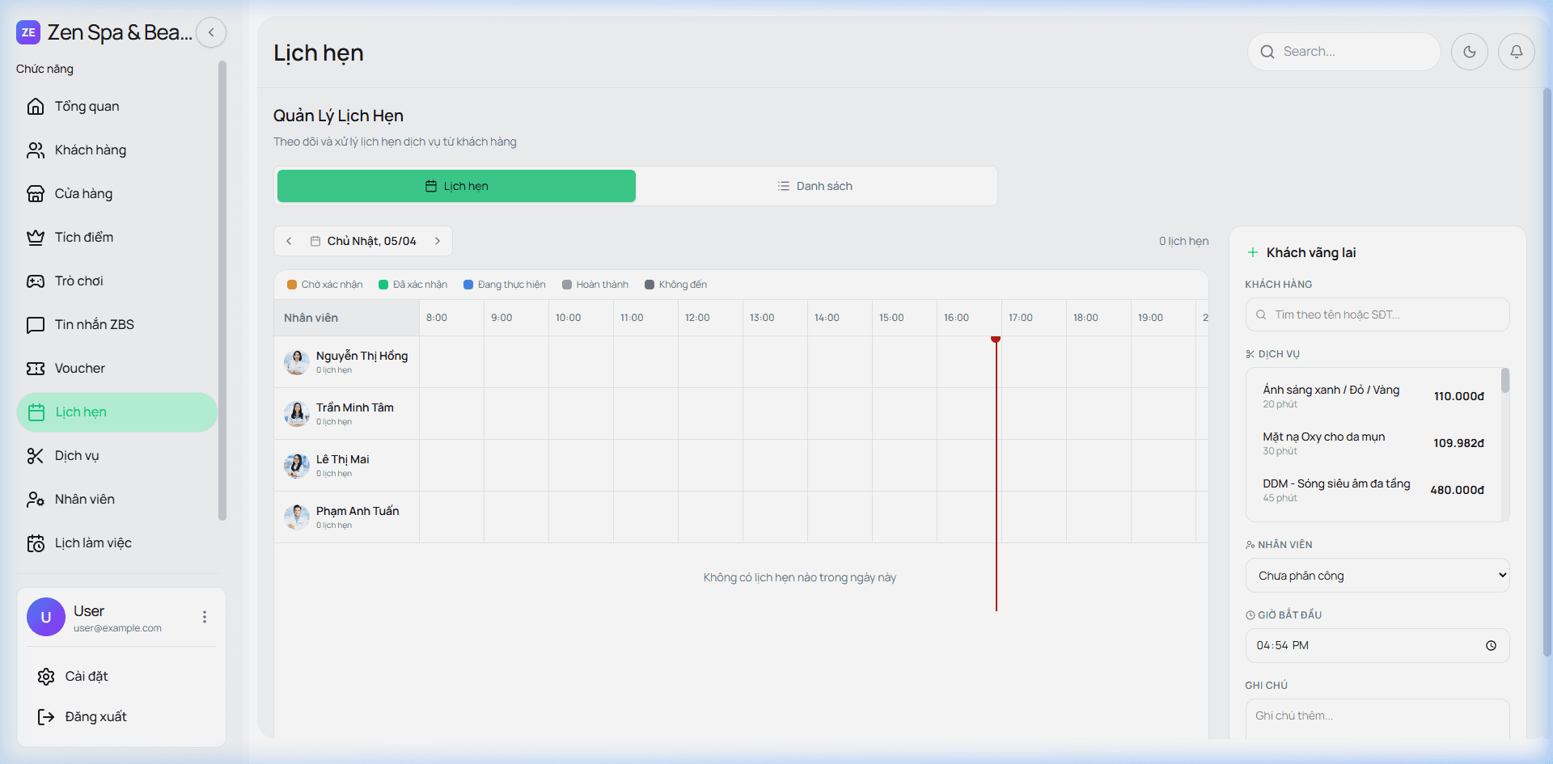Open Tin nhắn ZBS message icon
Image resolution: width=1553 pixels, height=764 pixels.
36,325
